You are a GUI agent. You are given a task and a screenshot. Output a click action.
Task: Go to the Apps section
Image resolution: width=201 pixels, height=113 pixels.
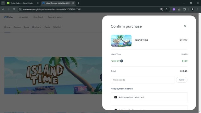pos(26,27)
